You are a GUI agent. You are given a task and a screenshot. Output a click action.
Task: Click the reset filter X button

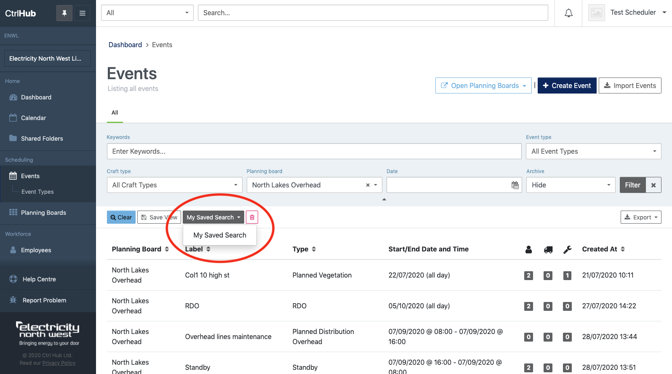(x=653, y=185)
